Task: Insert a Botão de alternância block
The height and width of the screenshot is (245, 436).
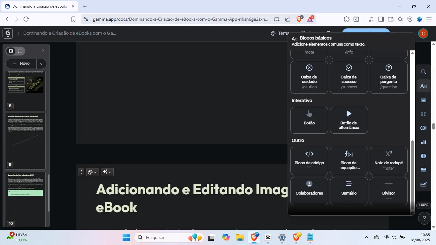Action: (349, 120)
